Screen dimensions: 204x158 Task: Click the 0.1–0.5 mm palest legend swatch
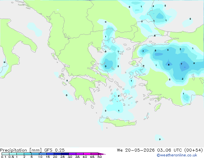coord(5,154)
